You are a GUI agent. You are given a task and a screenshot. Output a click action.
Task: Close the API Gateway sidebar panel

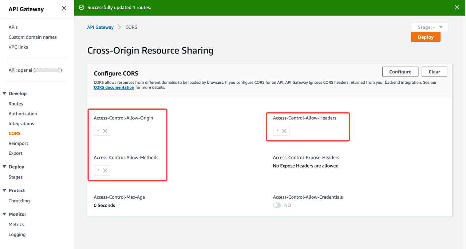coord(64,8)
